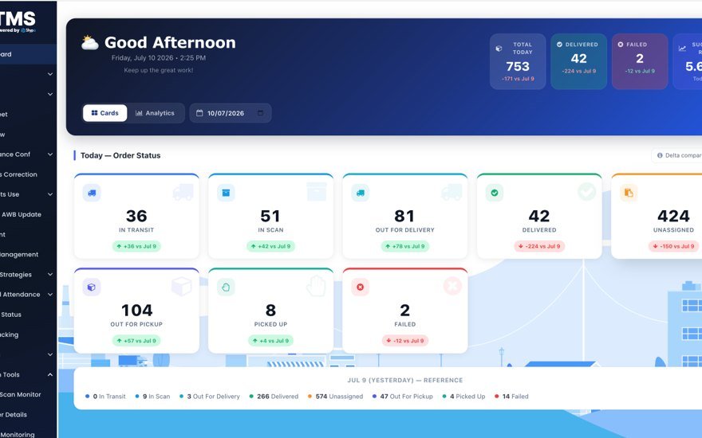This screenshot has height=438, width=702.
Task: Expand the sidebar chevron above the Tools section
Action: pos(50,354)
